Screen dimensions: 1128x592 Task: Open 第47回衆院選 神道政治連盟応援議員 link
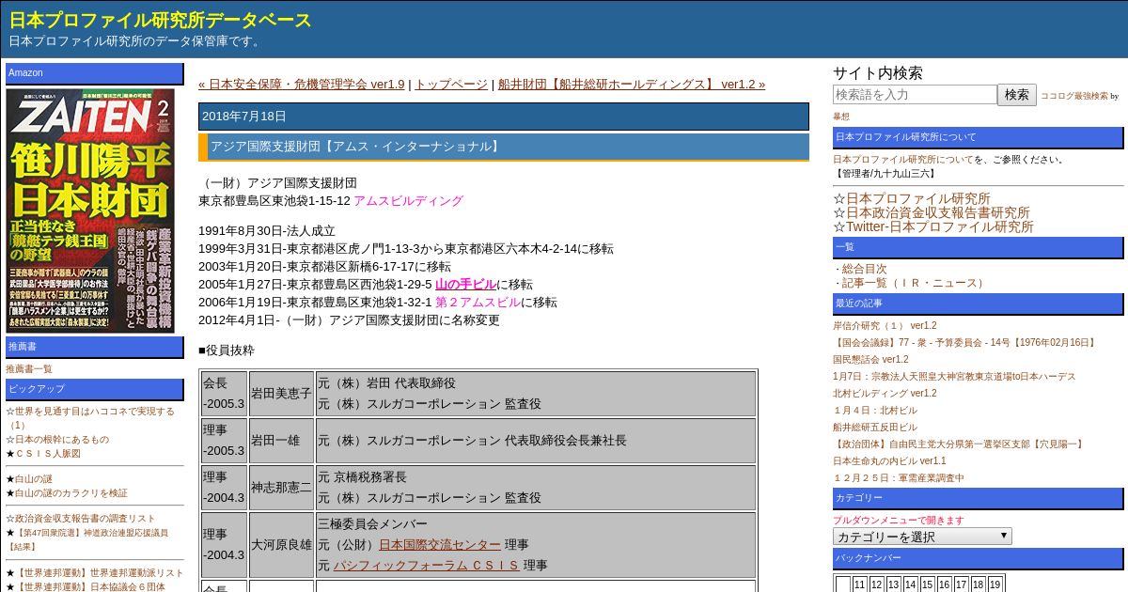(86, 539)
